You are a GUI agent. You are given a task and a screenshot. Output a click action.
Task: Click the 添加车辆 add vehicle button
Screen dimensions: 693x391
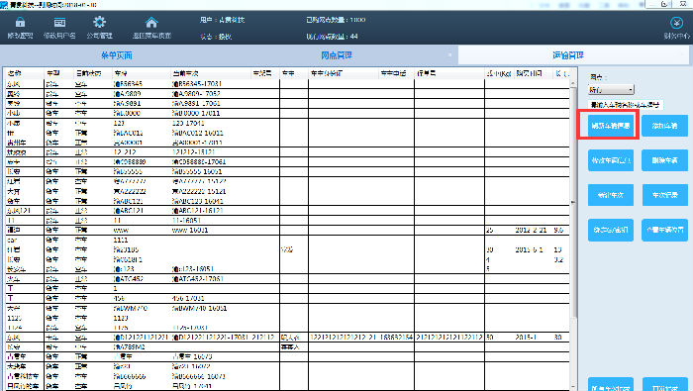point(664,126)
